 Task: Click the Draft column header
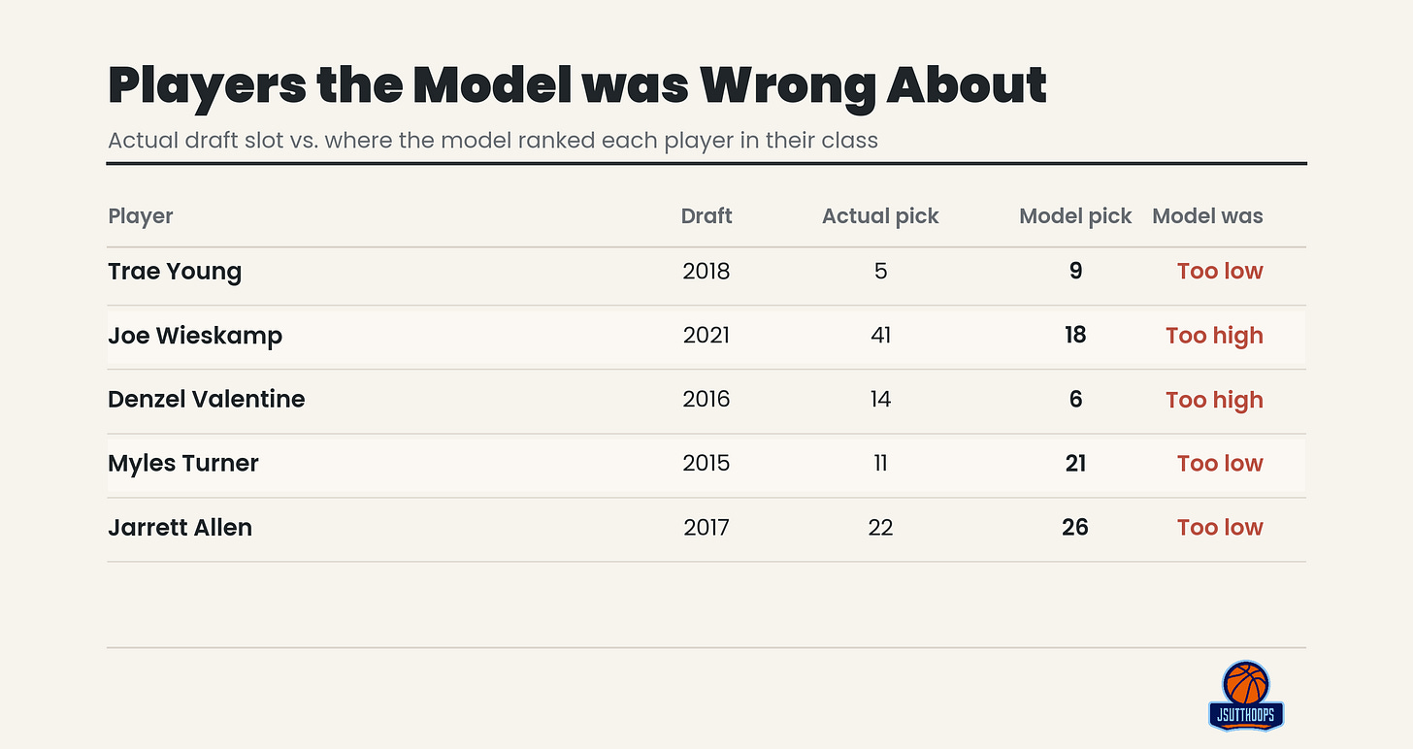coord(706,216)
